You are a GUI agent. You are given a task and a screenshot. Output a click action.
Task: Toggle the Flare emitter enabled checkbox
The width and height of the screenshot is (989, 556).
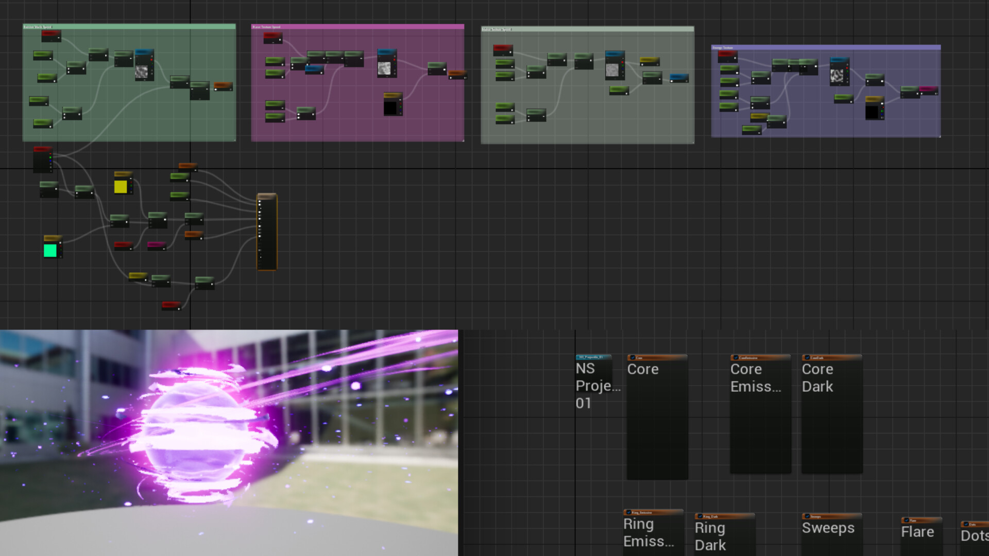[906, 520]
